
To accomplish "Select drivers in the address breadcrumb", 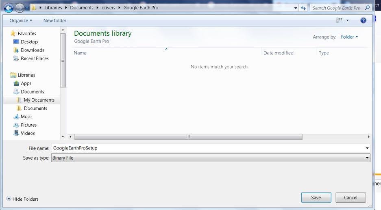I will (x=109, y=8).
